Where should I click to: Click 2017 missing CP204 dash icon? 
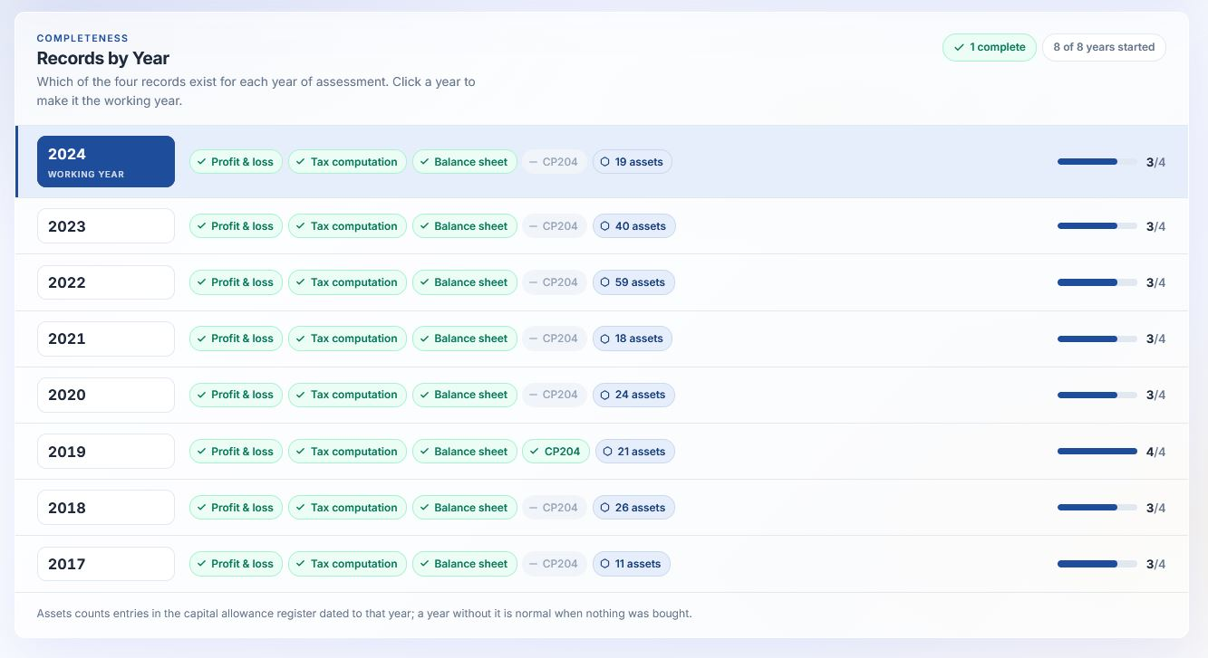click(x=533, y=564)
